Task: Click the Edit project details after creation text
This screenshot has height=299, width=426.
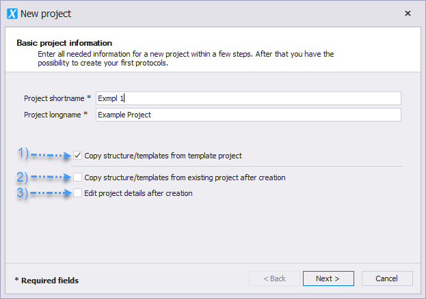Action: pyautogui.click(x=138, y=193)
